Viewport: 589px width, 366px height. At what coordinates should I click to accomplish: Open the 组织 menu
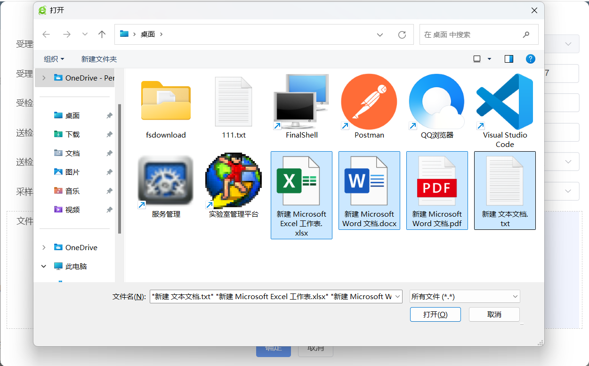click(54, 59)
